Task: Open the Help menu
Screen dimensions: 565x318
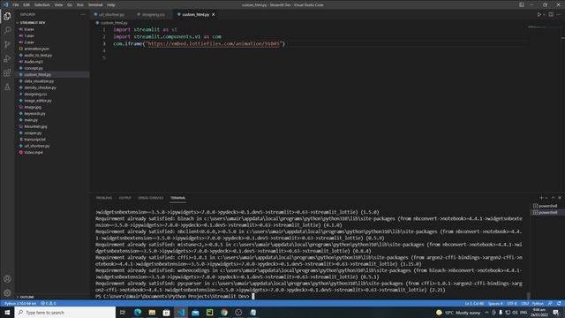Action: [111, 5]
